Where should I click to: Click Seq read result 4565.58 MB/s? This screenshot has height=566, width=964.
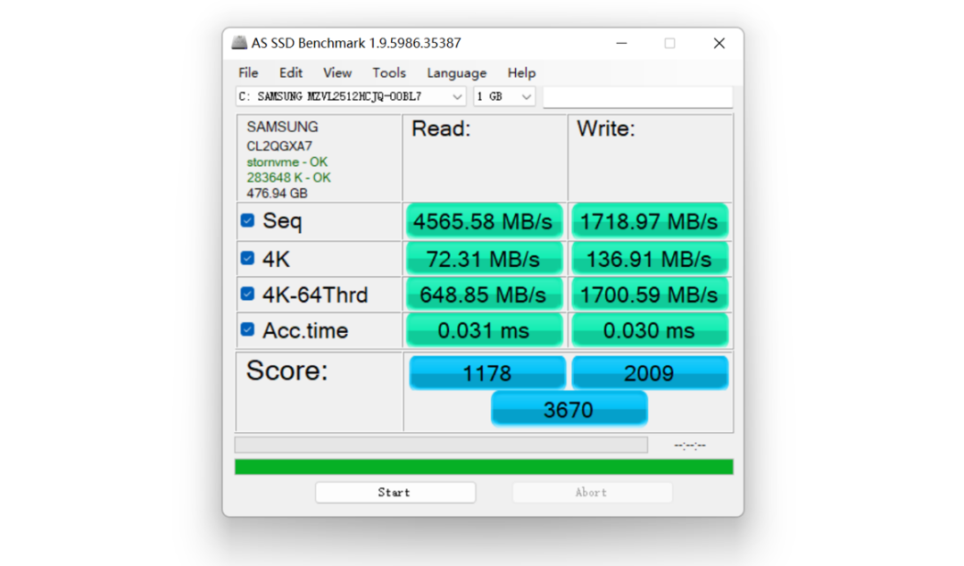[484, 221]
